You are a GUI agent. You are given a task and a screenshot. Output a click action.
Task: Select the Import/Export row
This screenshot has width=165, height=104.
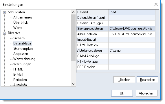(116, 40)
